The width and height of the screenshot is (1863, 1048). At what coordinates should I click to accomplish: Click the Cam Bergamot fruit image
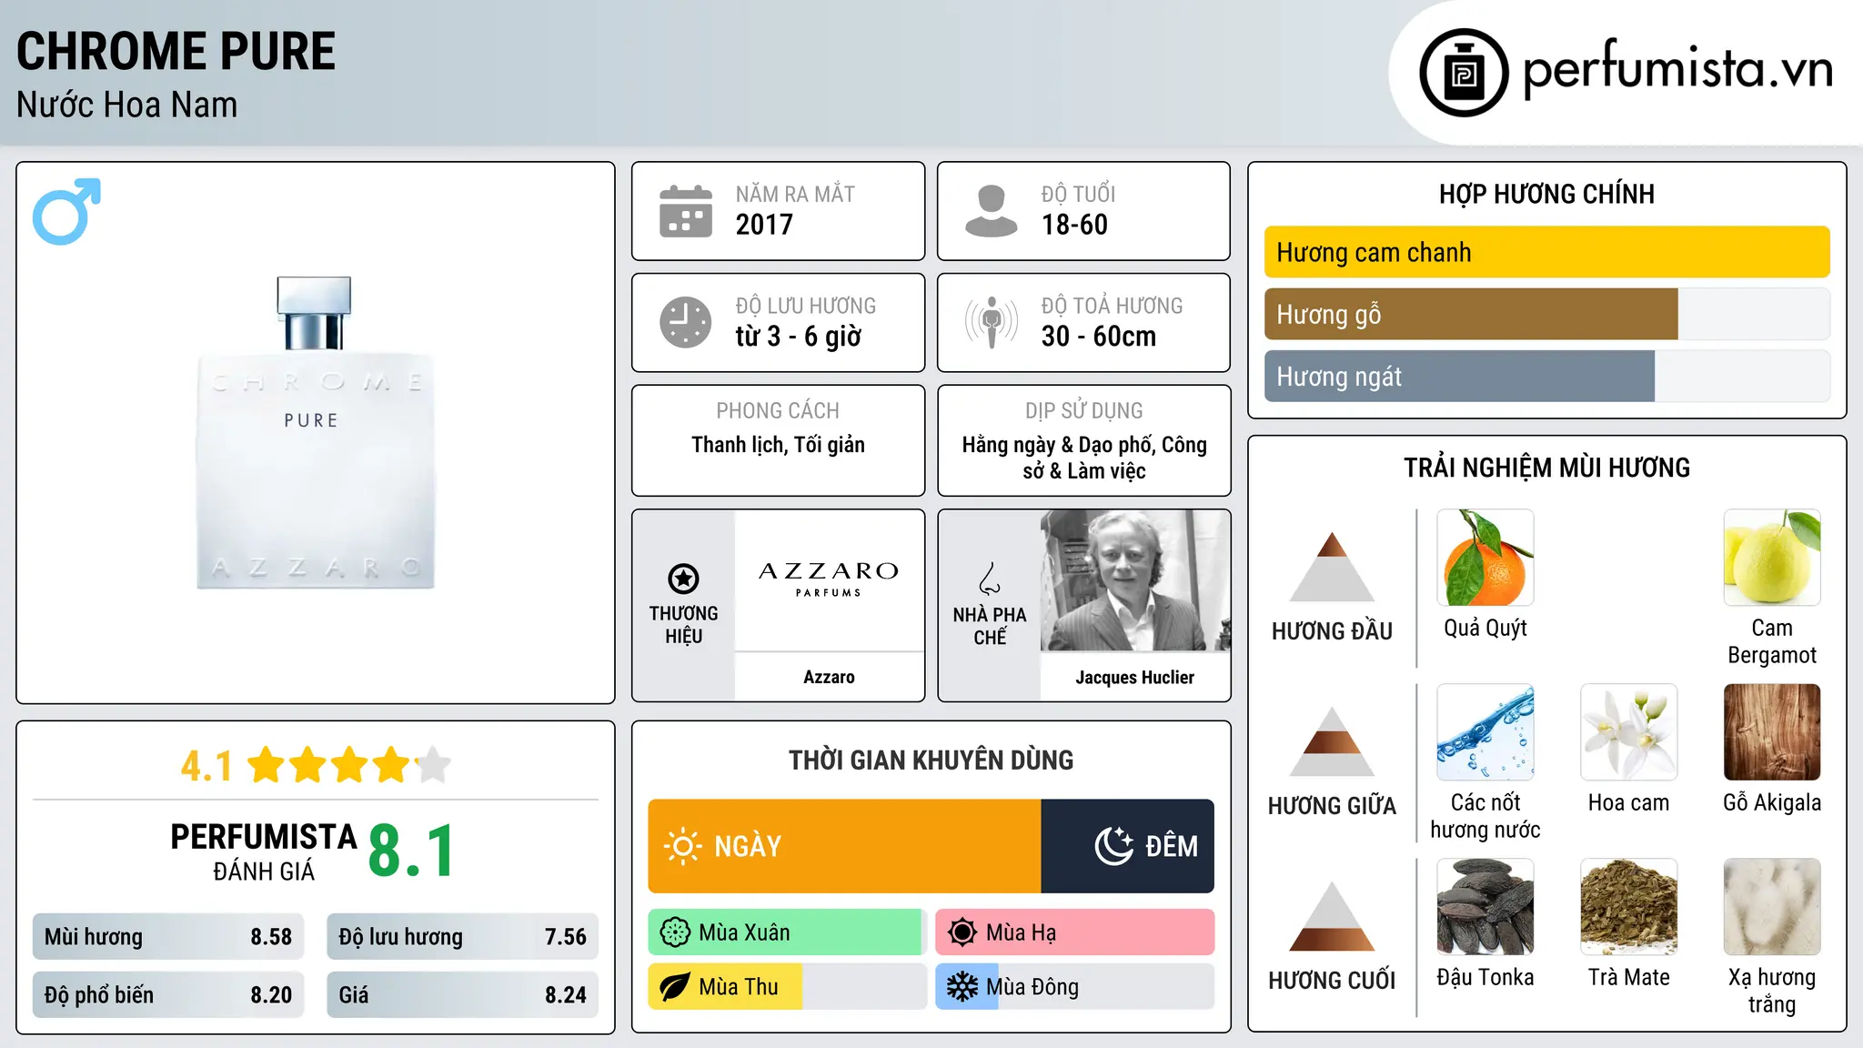pos(1772,558)
